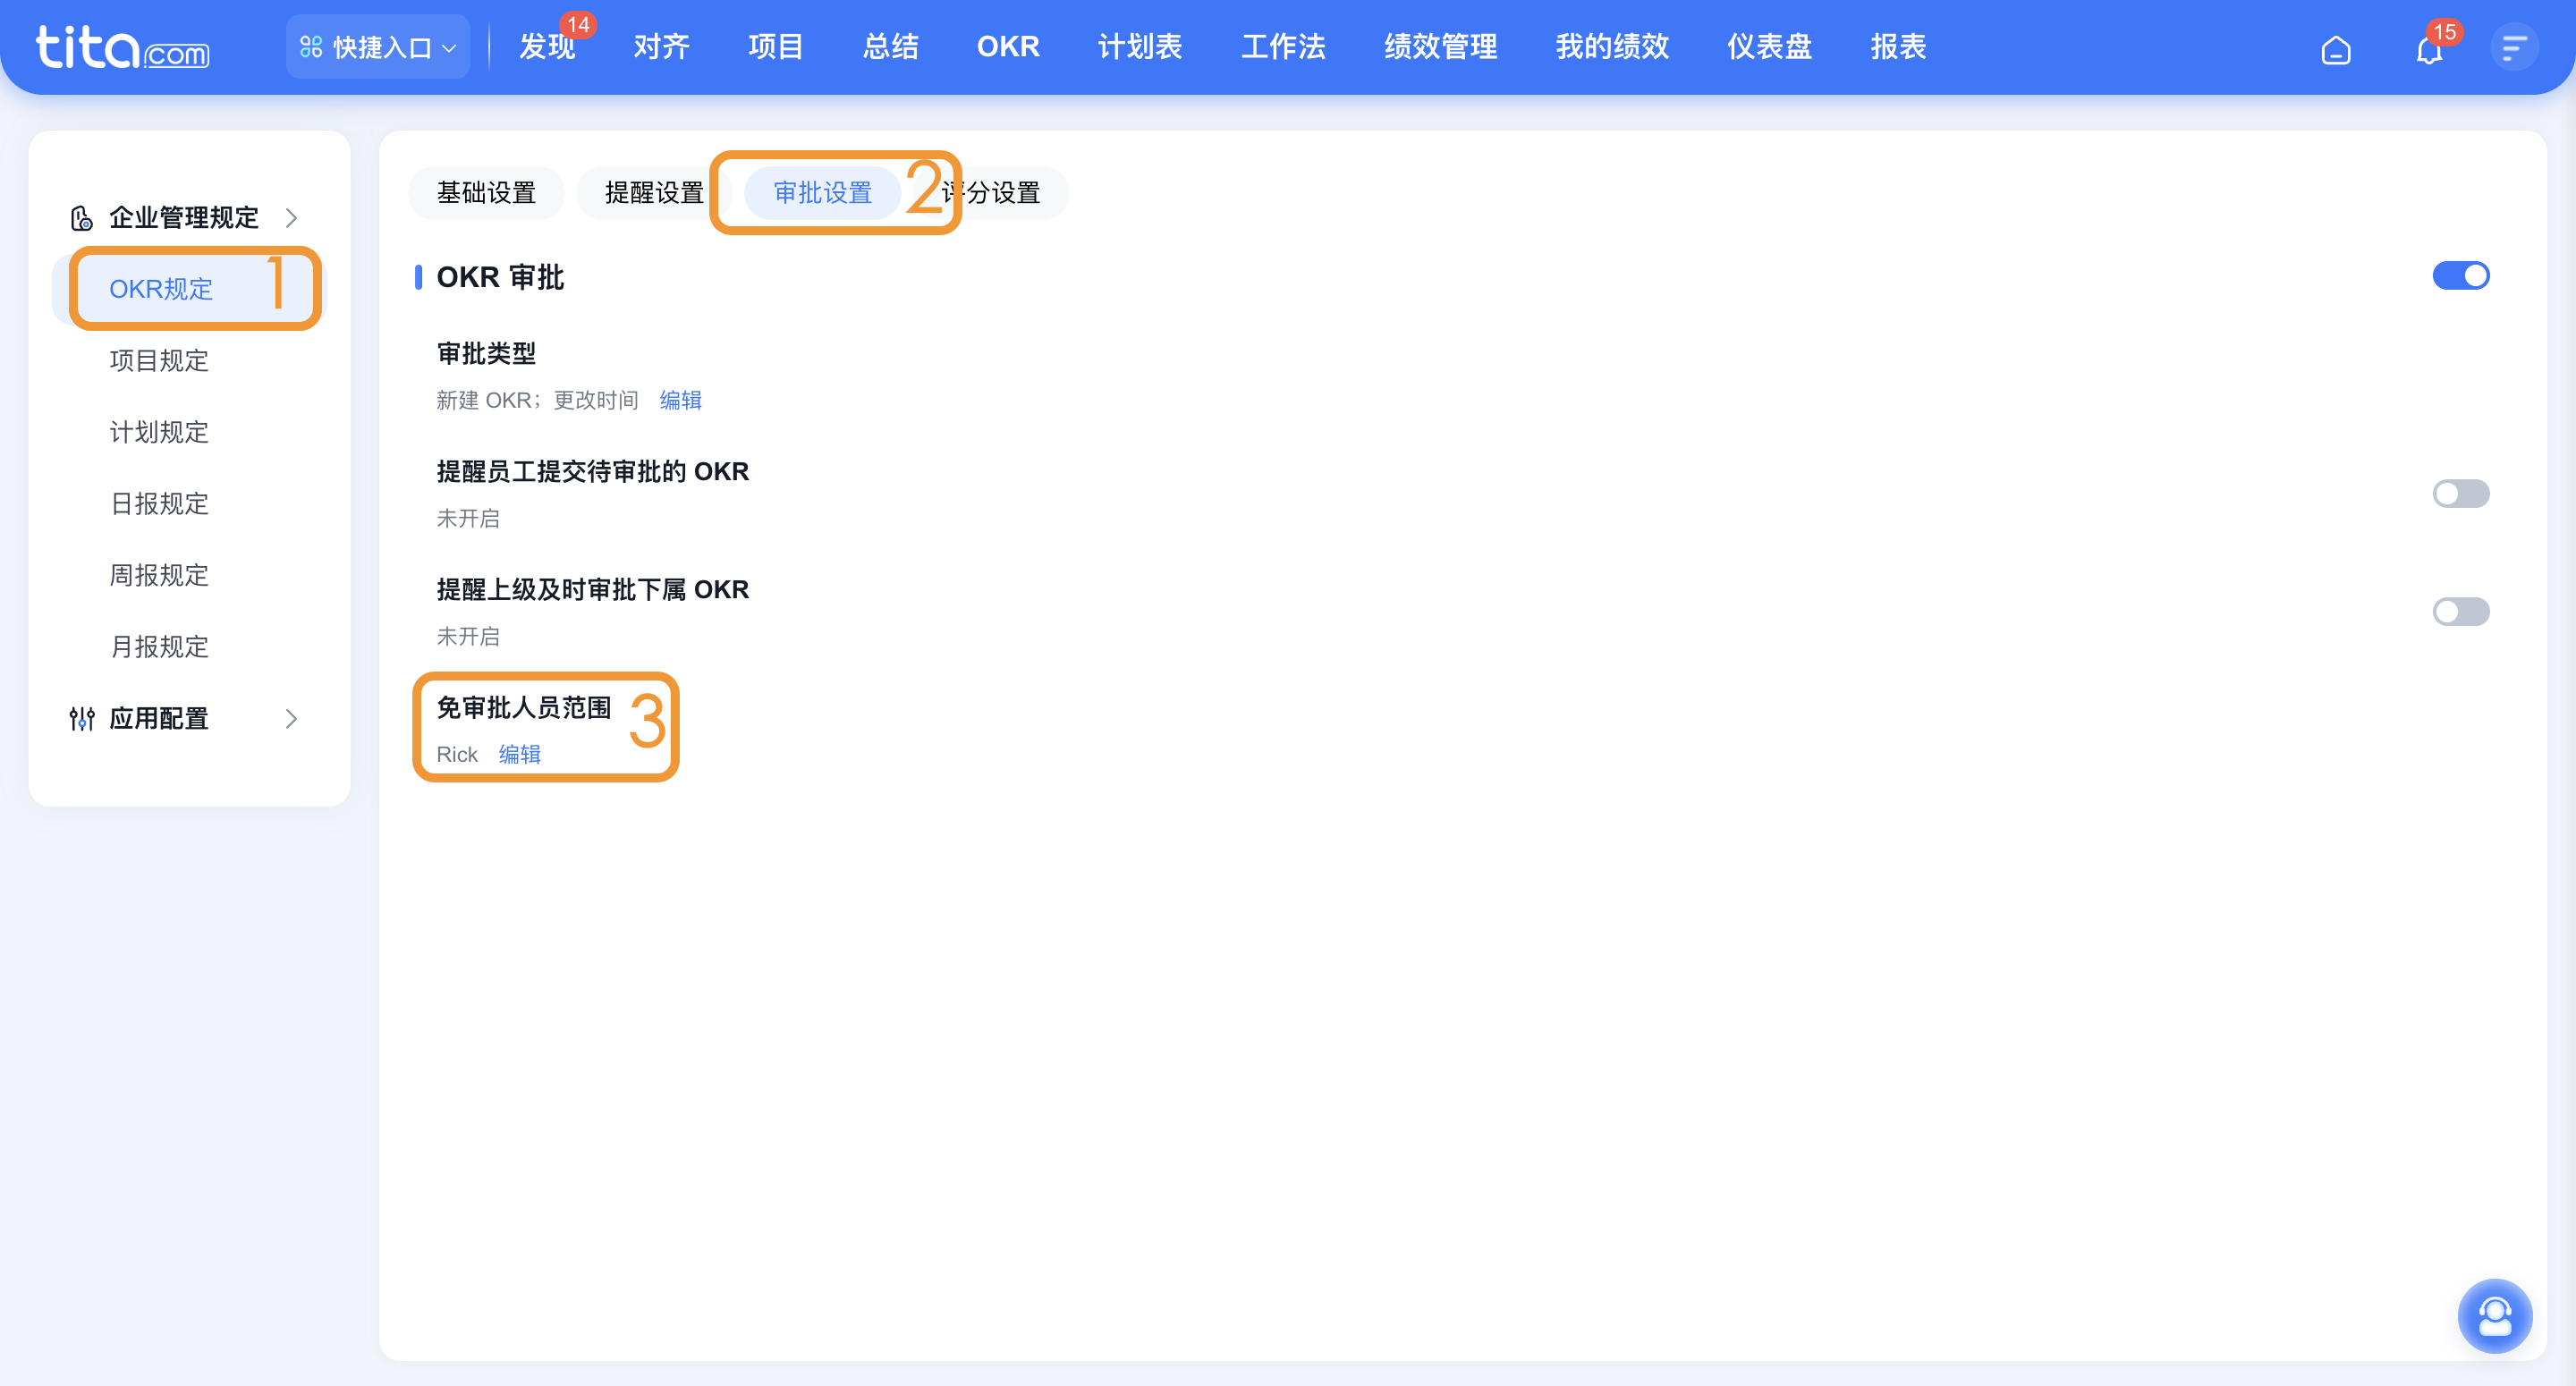Click 编辑 link under 审批类型
Screen dimensions: 2576x1386
tap(681, 400)
